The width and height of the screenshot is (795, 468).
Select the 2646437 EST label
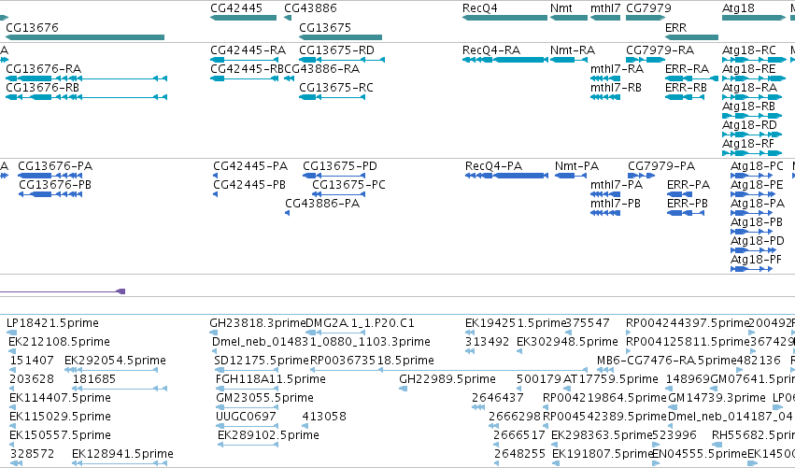coord(498,398)
